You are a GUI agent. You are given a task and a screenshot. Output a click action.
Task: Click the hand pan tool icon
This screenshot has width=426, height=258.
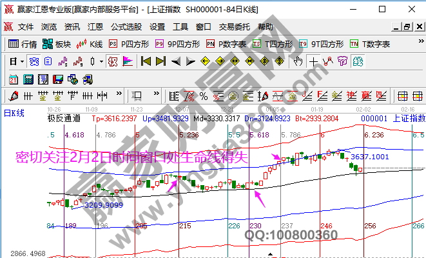click(298, 62)
